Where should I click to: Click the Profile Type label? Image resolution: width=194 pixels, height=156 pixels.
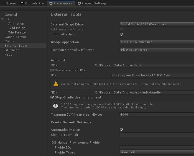coord(65,152)
